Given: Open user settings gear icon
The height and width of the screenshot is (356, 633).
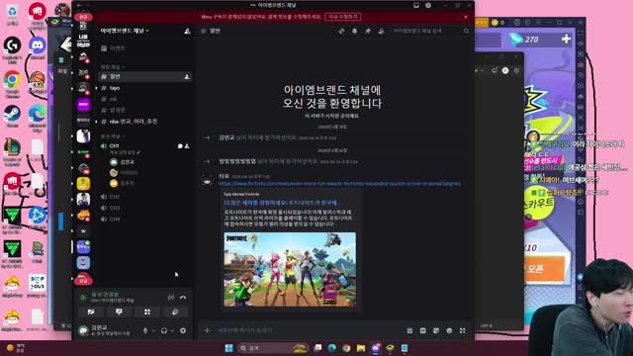Looking at the screenshot, I should pyautogui.click(x=183, y=330).
